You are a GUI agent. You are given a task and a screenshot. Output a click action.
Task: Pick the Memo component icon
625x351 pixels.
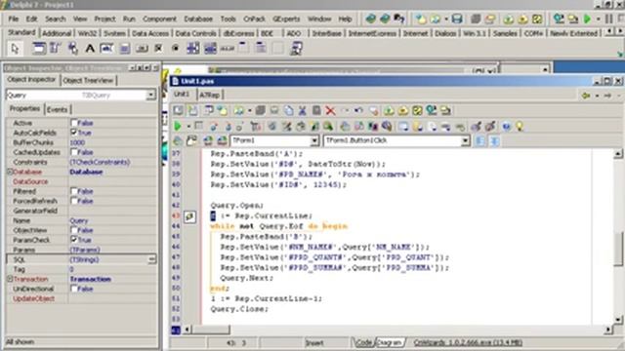pyautogui.click(x=124, y=49)
